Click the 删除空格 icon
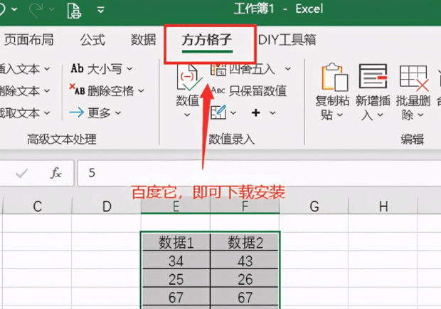This screenshot has height=309, width=441. (x=77, y=90)
